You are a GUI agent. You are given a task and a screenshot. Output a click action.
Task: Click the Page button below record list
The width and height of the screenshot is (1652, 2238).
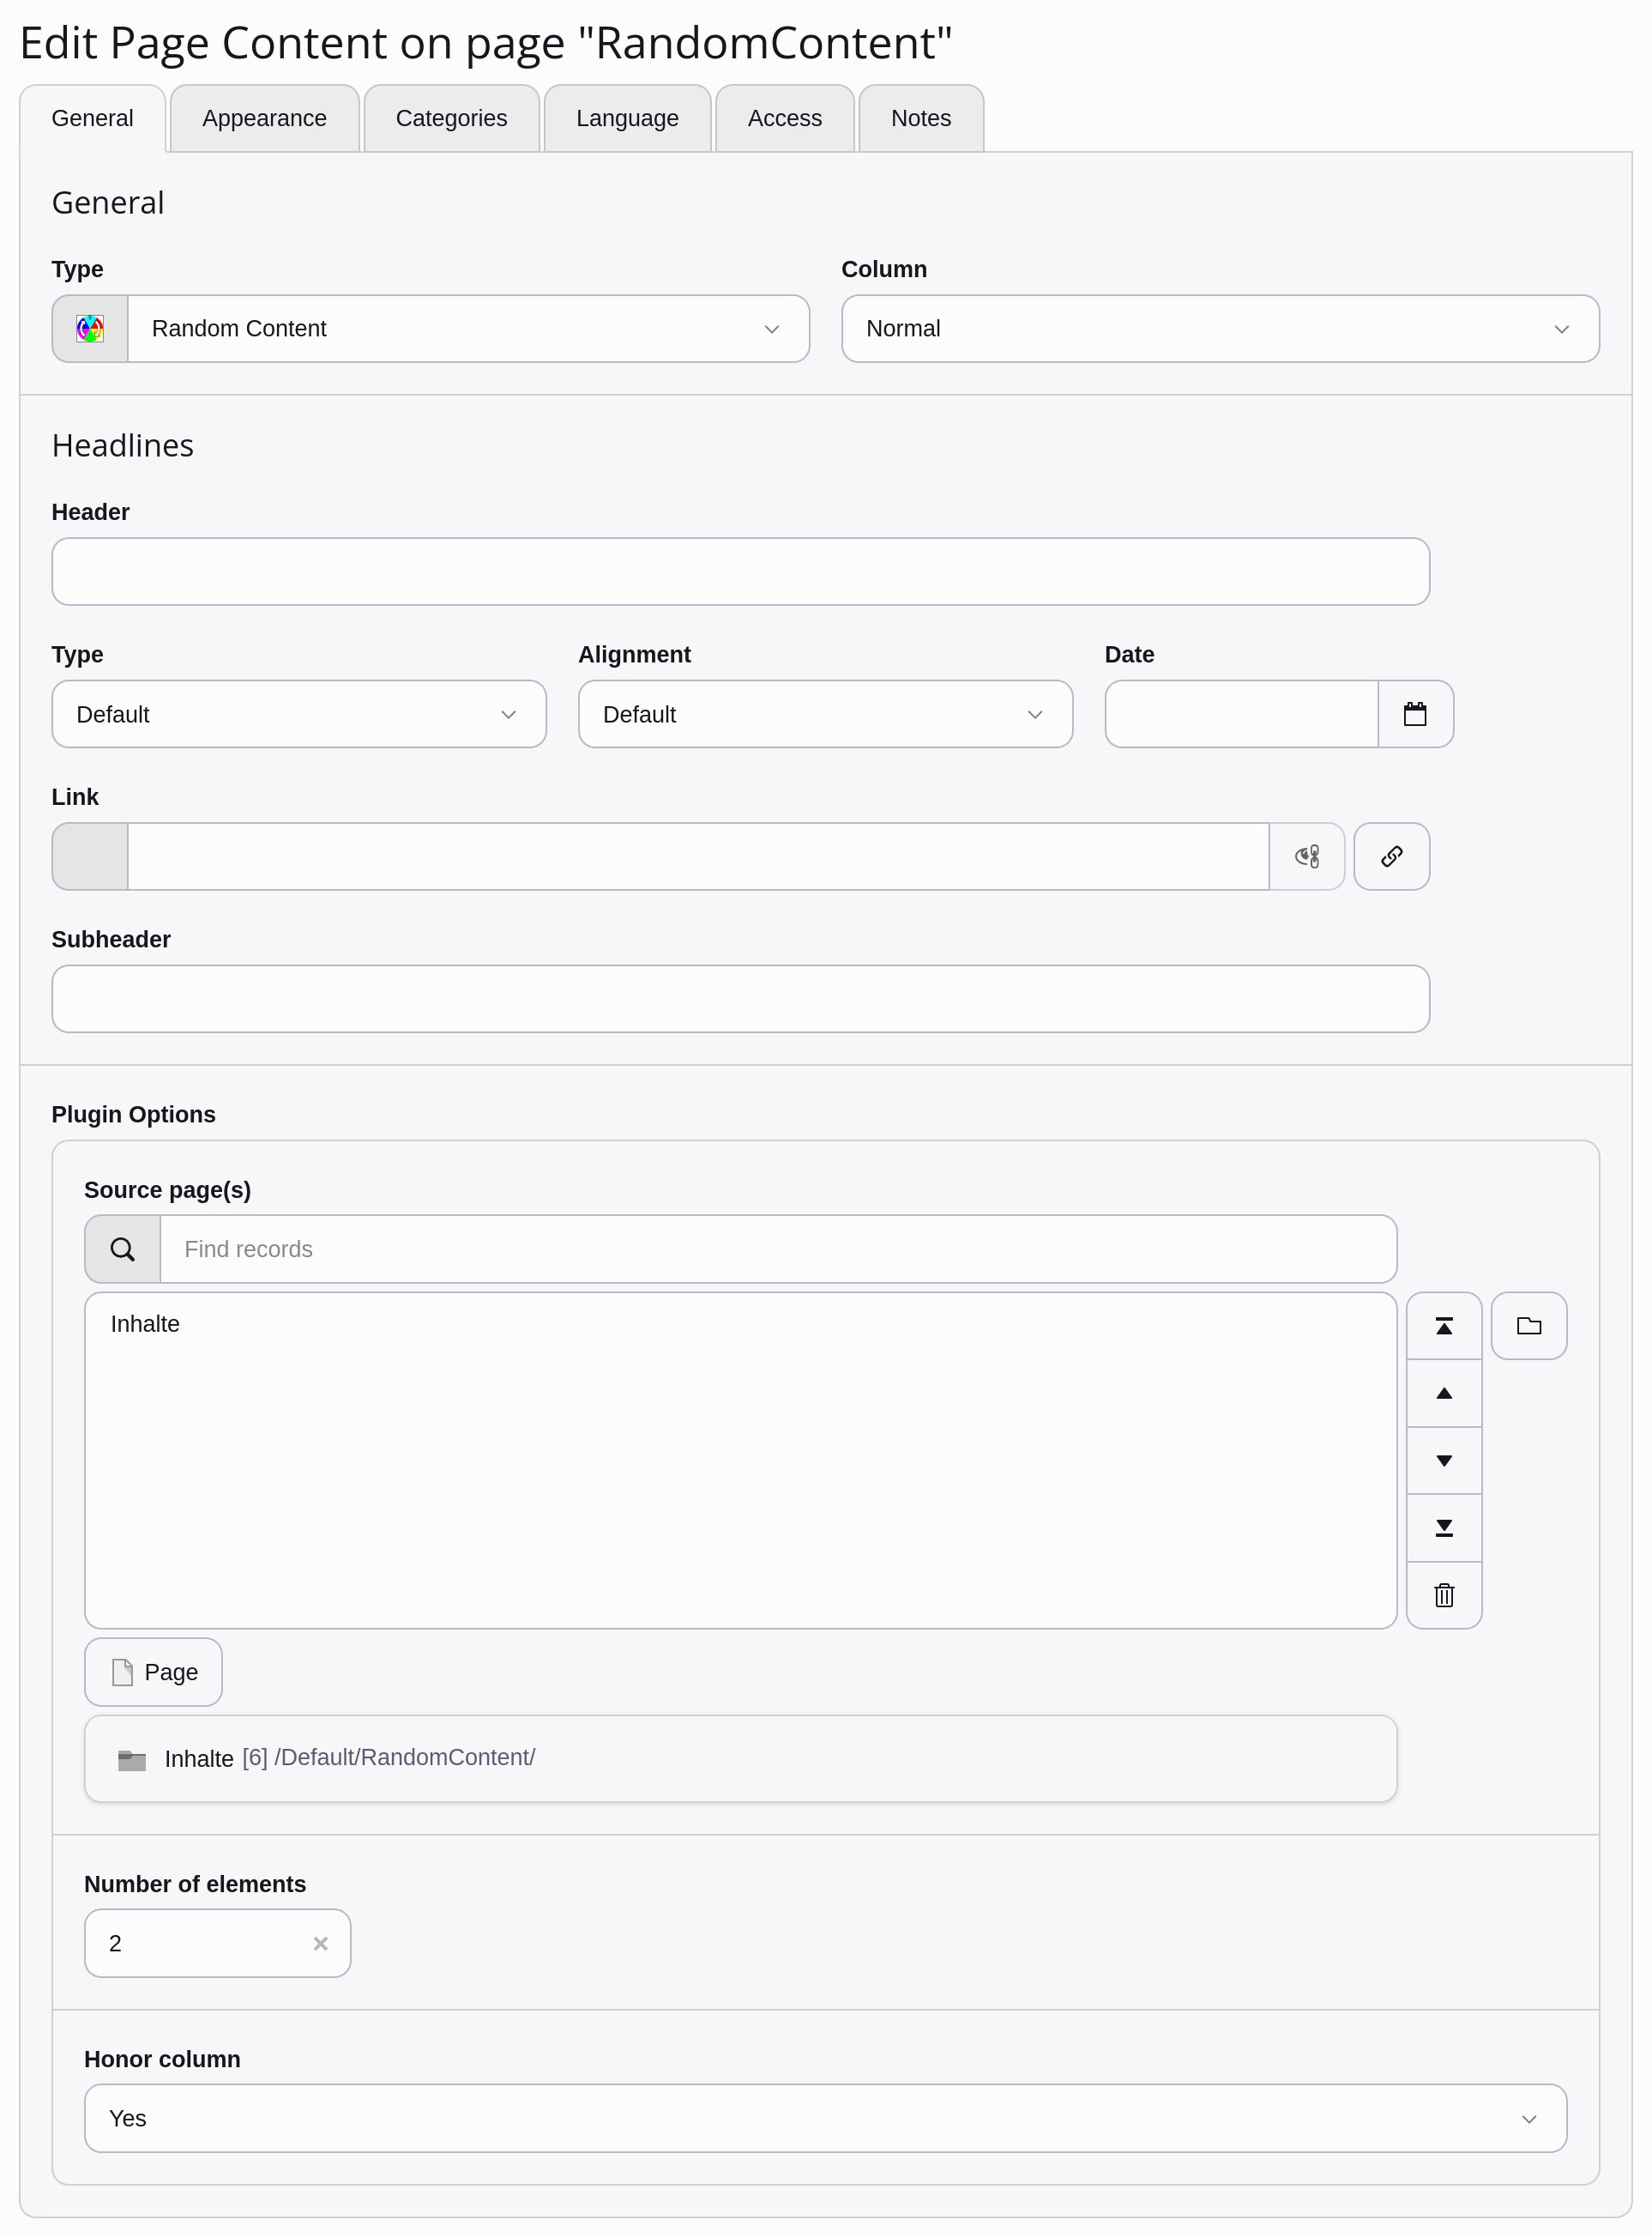tap(153, 1672)
